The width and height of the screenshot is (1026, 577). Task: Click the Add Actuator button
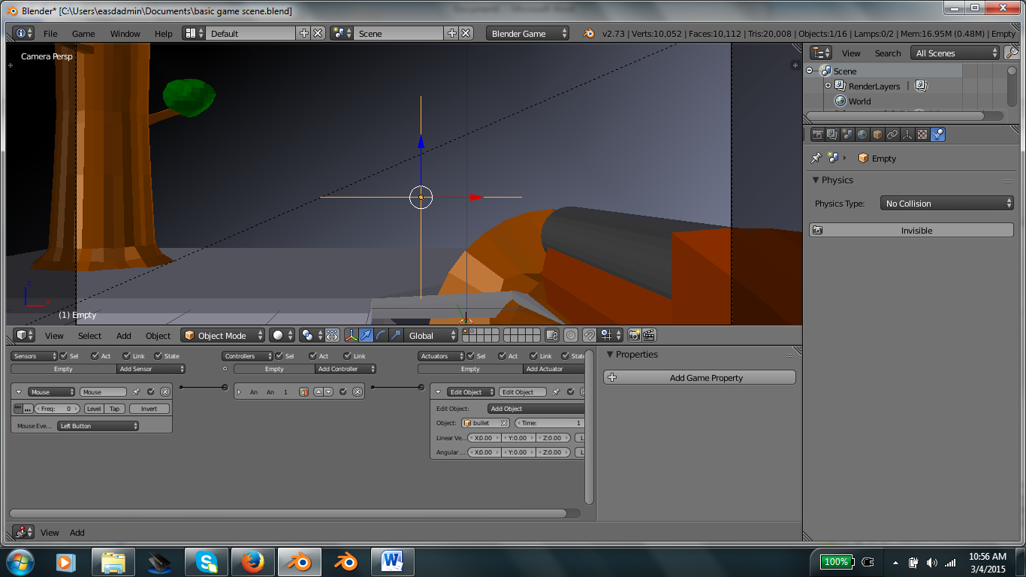pos(554,369)
